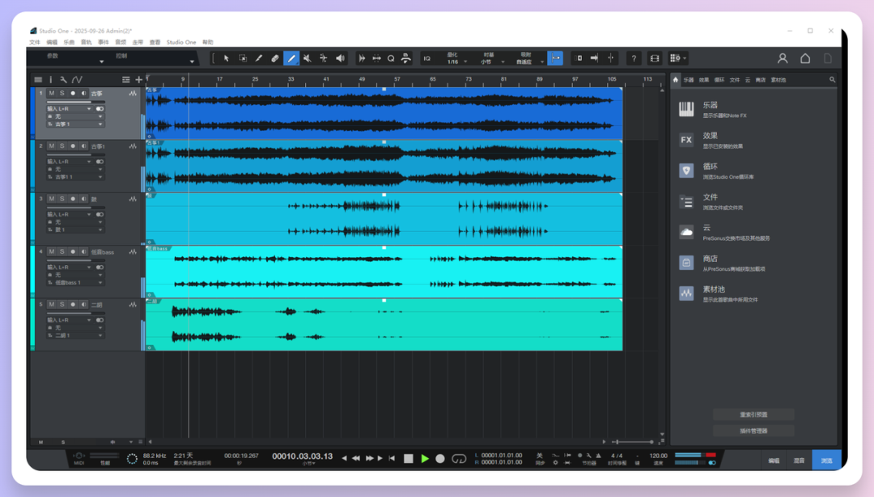Mute track 1 古筝
Image resolution: width=874 pixels, height=497 pixels.
[52, 93]
